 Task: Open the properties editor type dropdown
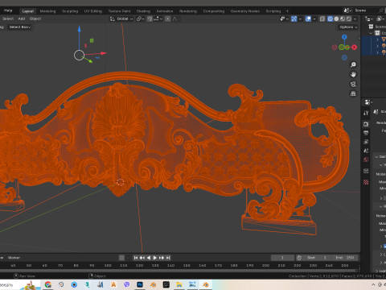pos(369,102)
